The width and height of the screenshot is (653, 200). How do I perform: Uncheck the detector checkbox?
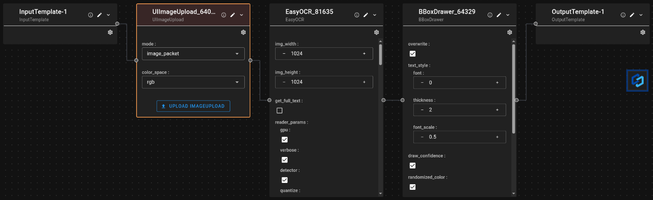tap(285, 180)
